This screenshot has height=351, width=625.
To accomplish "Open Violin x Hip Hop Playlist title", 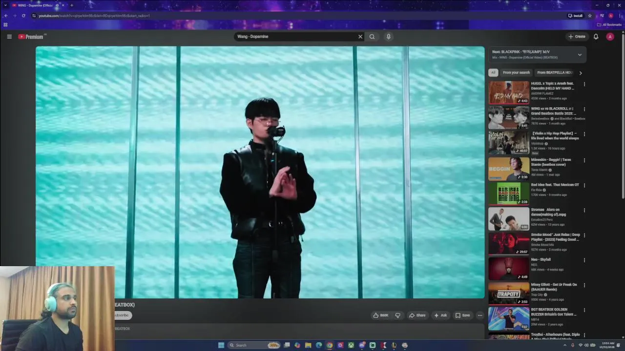I will coord(555,136).
